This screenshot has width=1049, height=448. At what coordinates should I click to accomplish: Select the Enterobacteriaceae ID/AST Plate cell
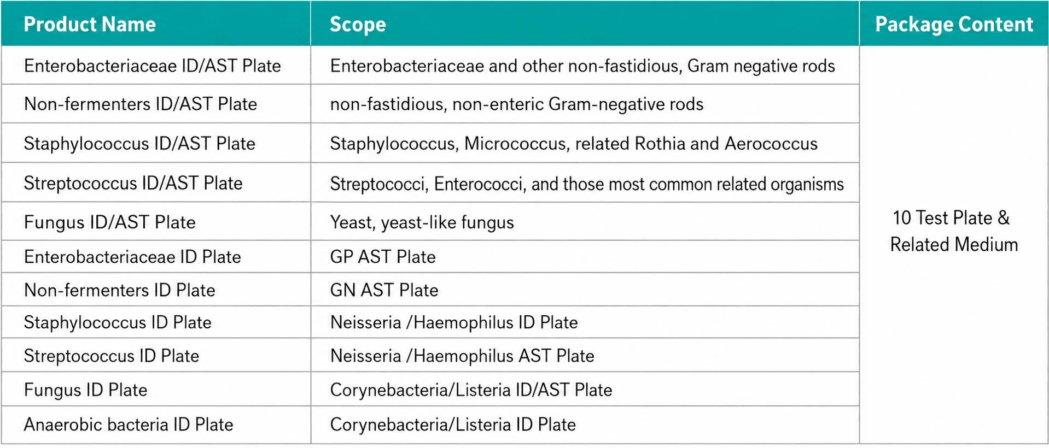click(156, 65)
